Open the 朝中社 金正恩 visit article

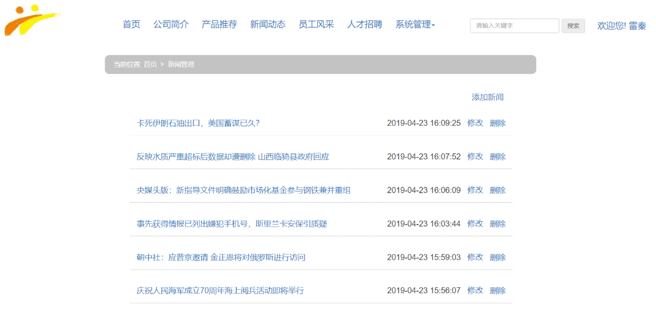pyautogui.click(x=221, y=257)
